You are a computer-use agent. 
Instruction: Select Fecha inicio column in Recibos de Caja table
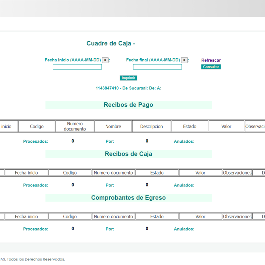tap(26, 173)
